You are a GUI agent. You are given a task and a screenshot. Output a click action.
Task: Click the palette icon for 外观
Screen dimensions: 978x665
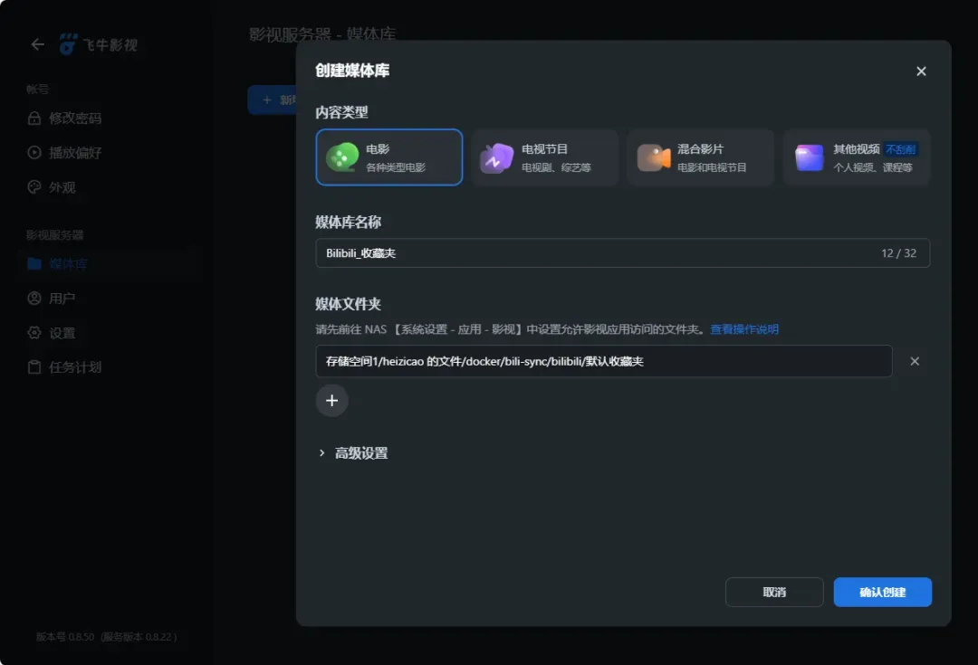coord(34,187)
